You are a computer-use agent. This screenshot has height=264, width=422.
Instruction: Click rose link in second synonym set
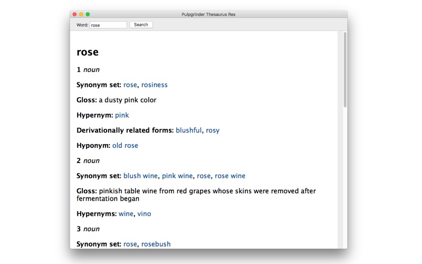tap(204, 176)
